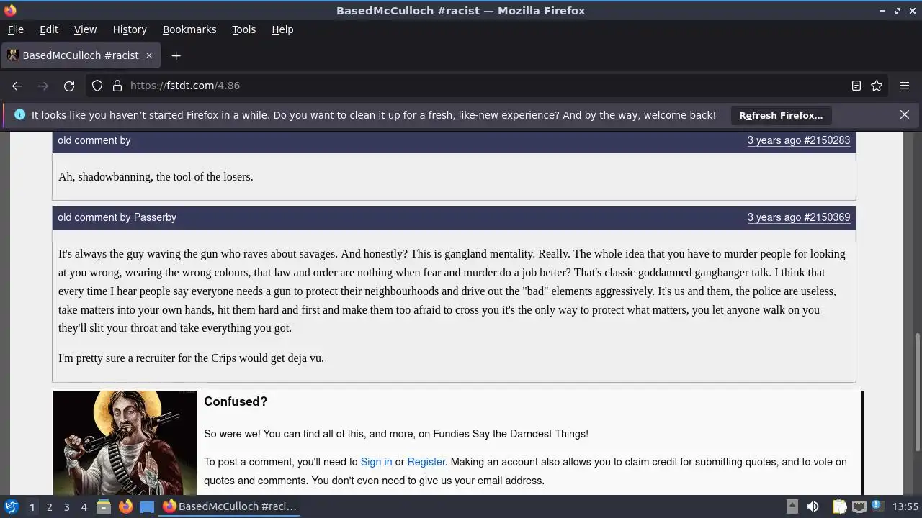Open the History menu

[x=130, y=29]
